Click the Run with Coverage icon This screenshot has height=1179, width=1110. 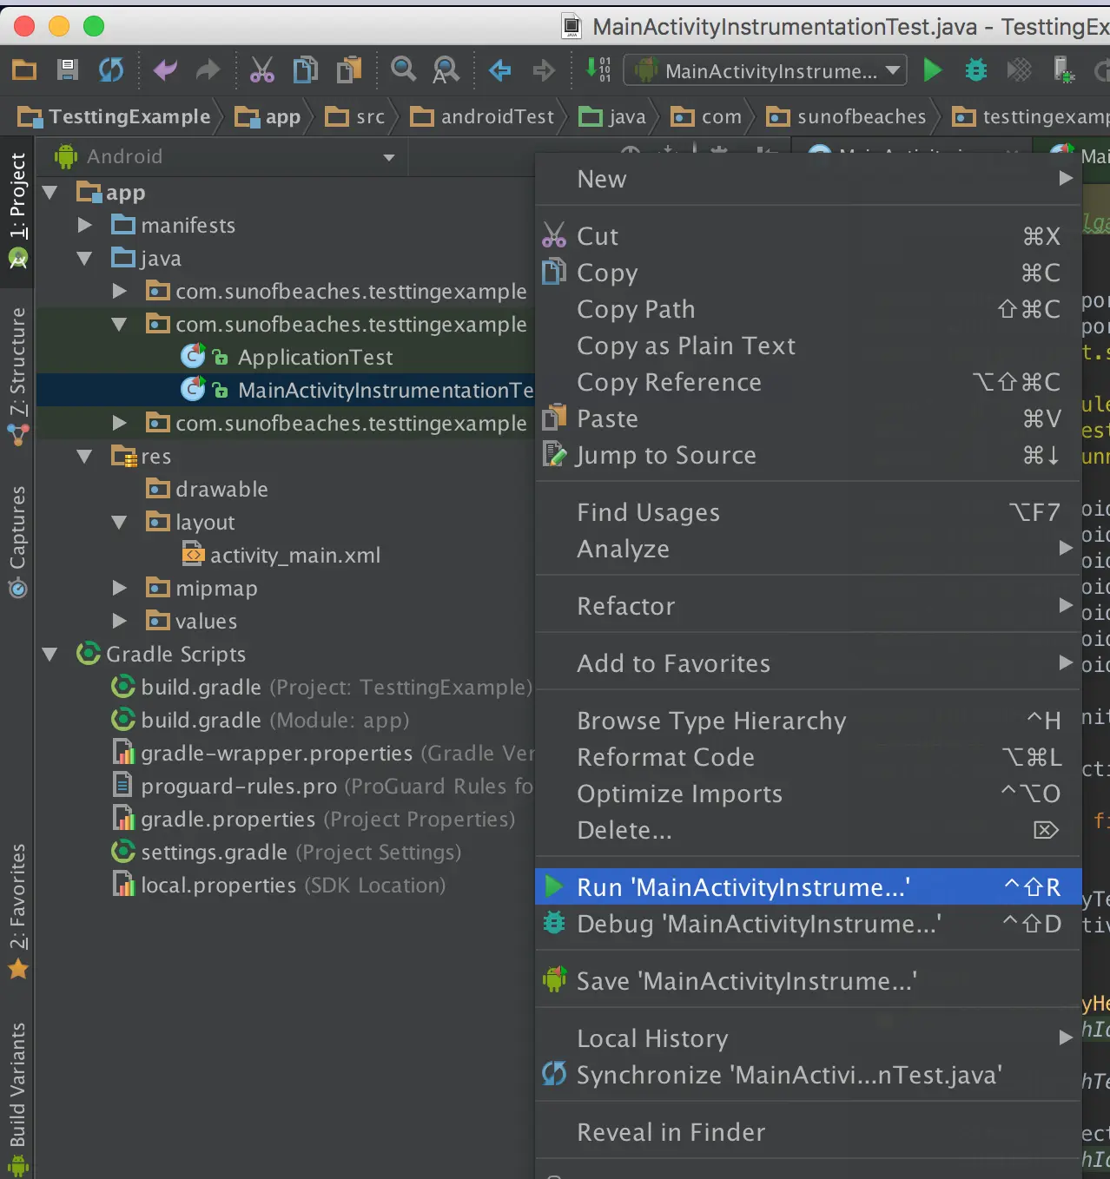coord(1020,69)
